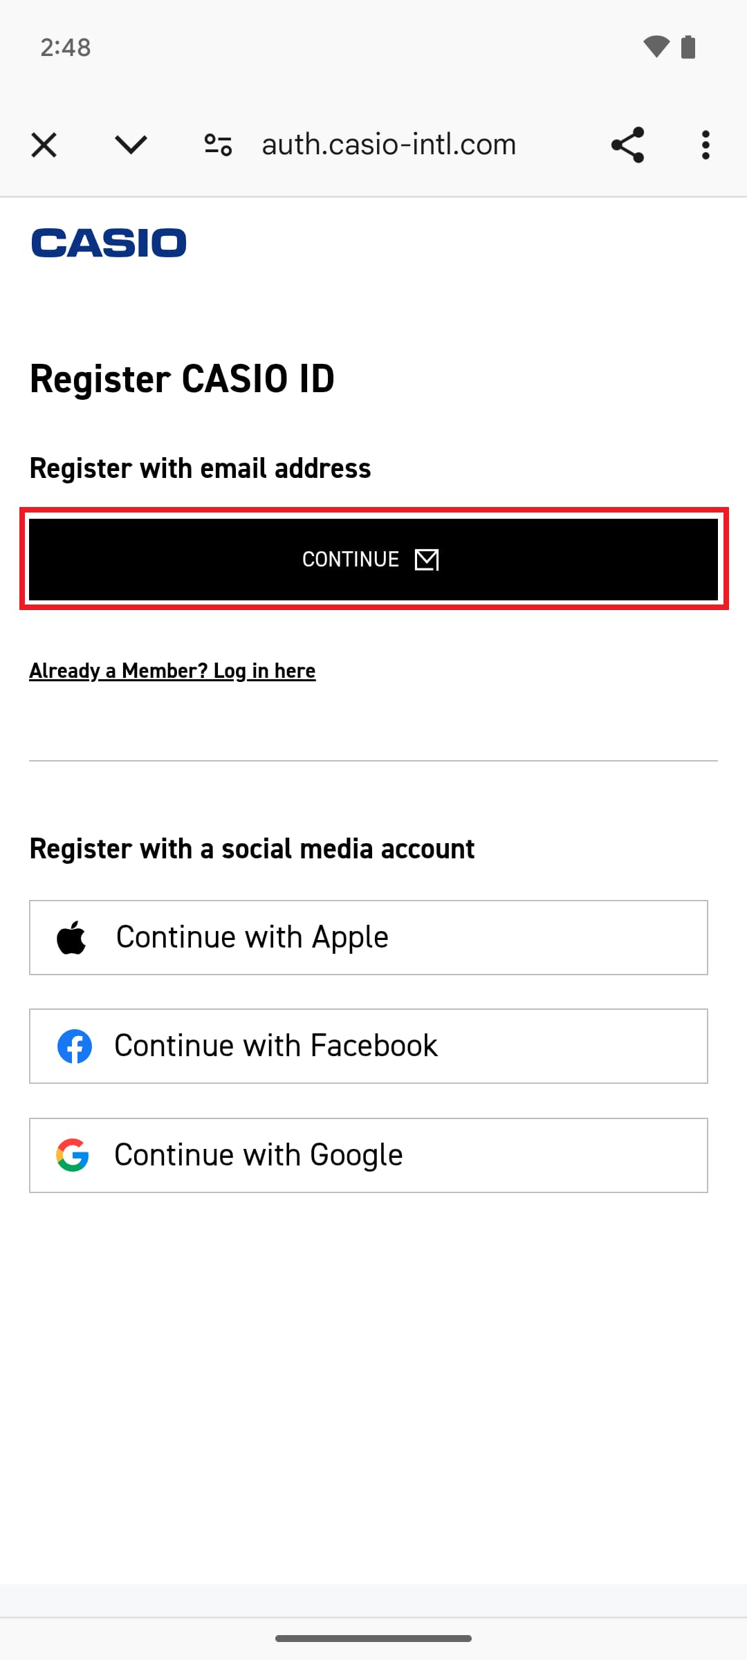The image size is (747, 1660).
Task: Tap the auth.casio-intl.com address text
Action: click(389, 145)
